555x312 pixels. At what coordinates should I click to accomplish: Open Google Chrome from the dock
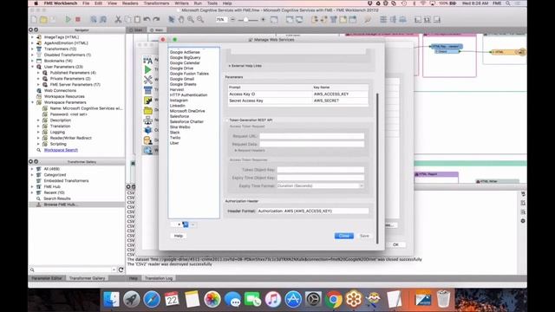(333, 299)
